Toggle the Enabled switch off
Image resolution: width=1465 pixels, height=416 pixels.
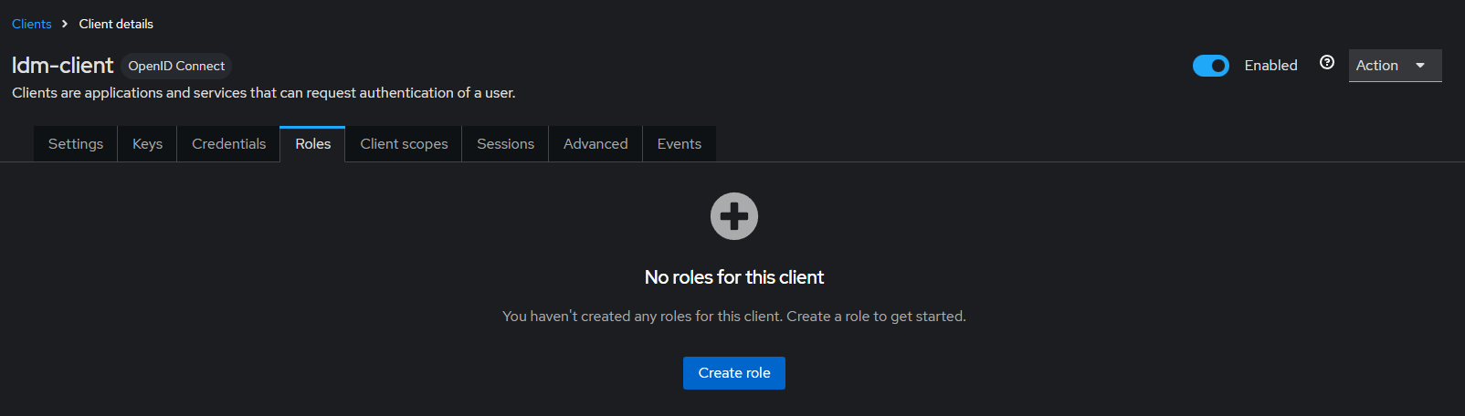(1211, 66)
